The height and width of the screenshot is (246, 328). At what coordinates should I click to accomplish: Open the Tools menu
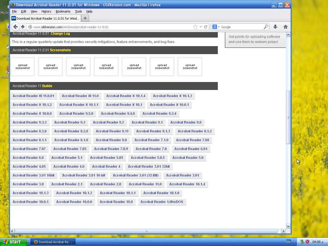tap(79, 11)
